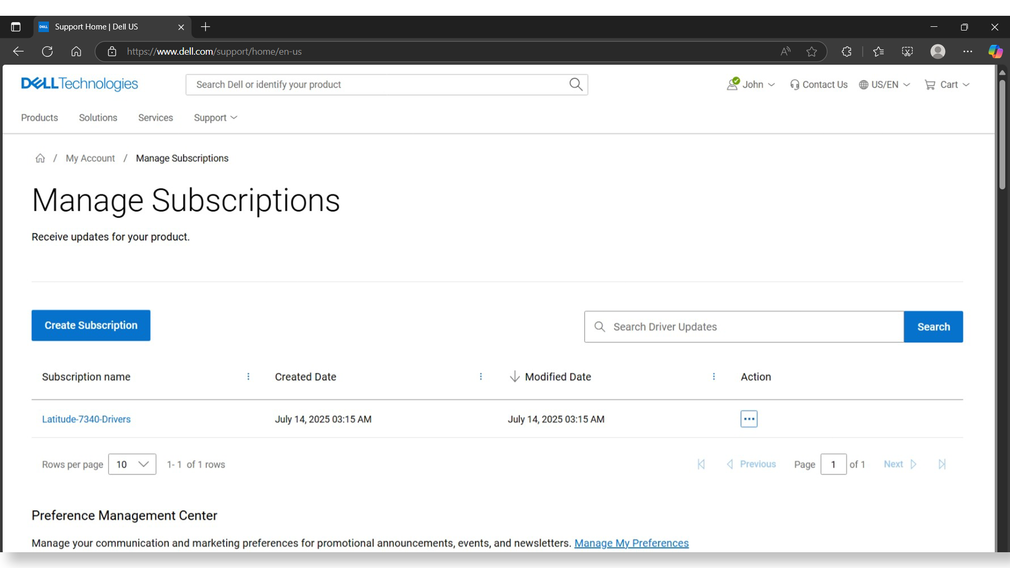Click the page number input field
The image size is (1010, 568).
coord(834,464)
